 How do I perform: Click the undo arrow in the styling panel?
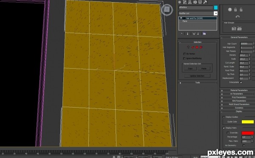click(x=238, y=17)
